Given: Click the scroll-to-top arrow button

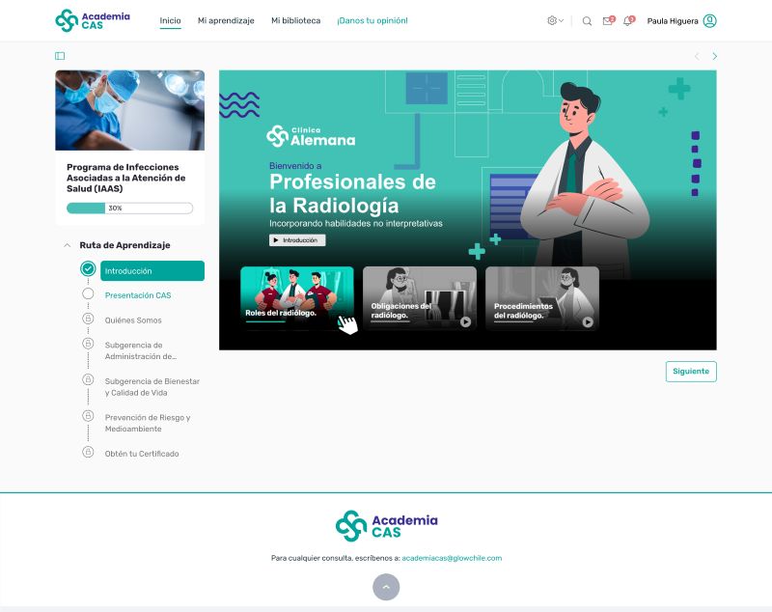Looking at the screenshot, I should point(386,586).
